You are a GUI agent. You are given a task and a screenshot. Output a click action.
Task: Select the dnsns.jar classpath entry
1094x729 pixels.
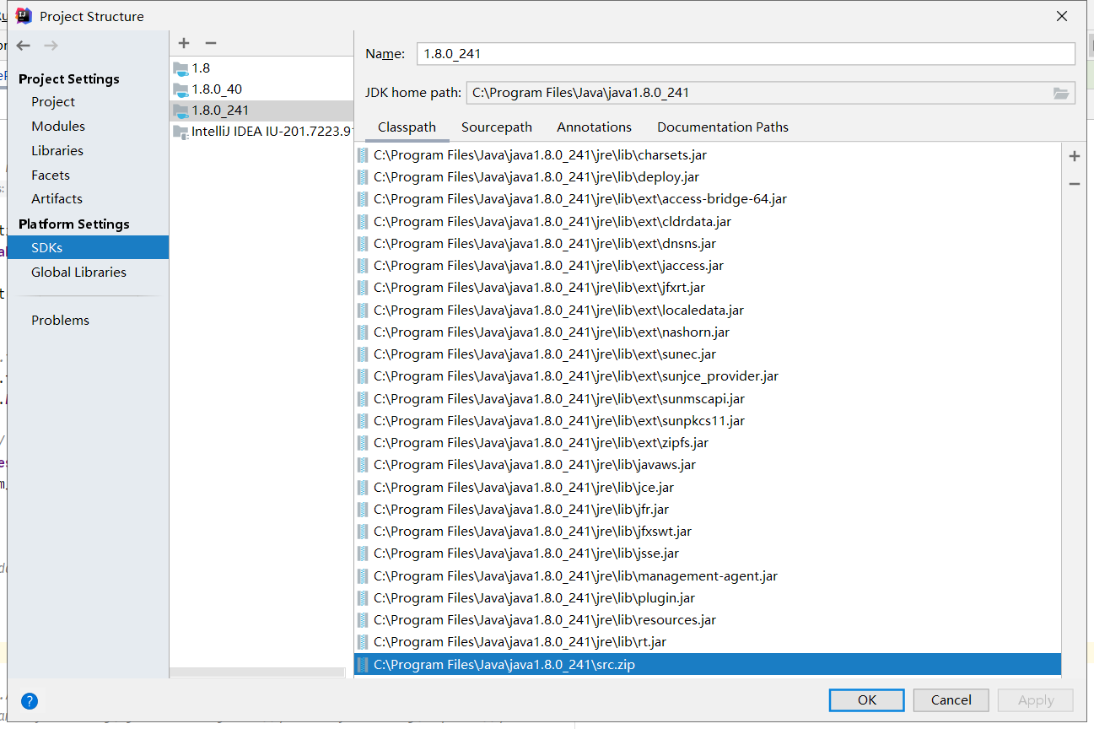[708, 244]
